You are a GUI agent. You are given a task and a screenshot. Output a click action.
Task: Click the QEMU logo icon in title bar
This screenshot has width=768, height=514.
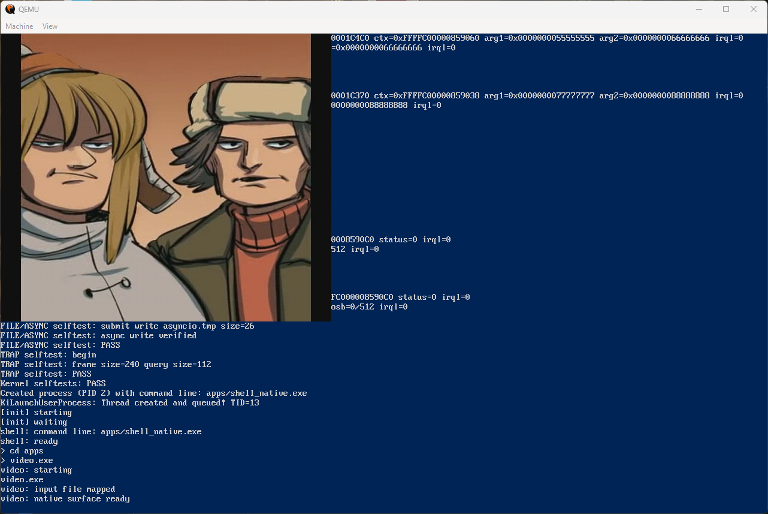pos(10,9)
